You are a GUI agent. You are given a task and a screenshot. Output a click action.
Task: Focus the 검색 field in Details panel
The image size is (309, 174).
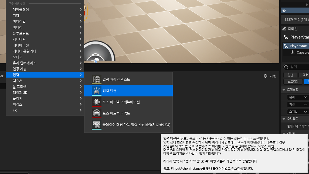pyautogui.click(x=296, y=67)
